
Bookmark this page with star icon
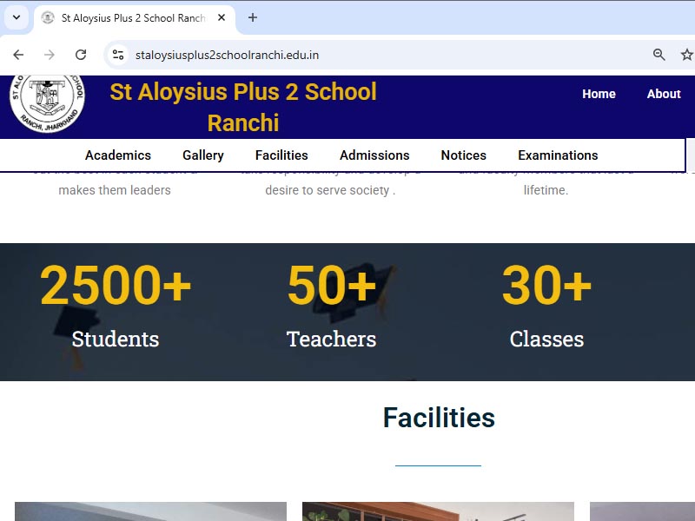point(686,55)
